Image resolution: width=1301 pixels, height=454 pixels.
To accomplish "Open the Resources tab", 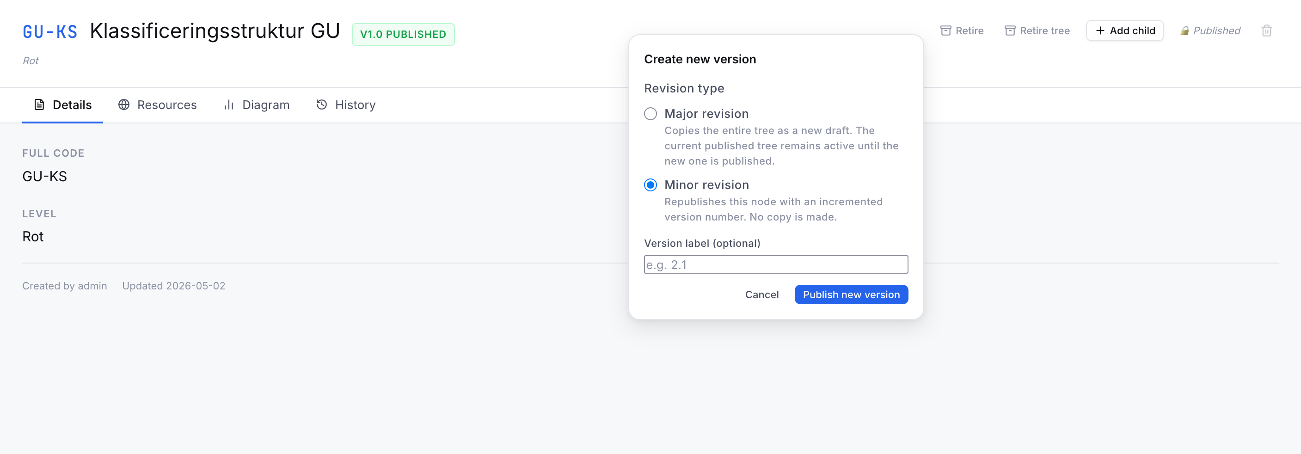I will tap(158, 105).
